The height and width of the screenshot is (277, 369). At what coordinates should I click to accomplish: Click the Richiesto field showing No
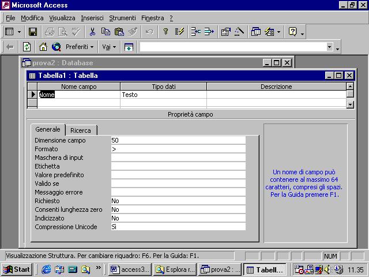pyautogui.click(x=178, y=201)
